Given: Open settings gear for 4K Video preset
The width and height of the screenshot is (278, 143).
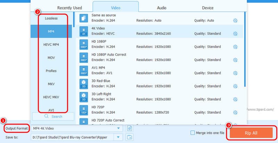Looking at the screenshot, I should click(235, 34).
